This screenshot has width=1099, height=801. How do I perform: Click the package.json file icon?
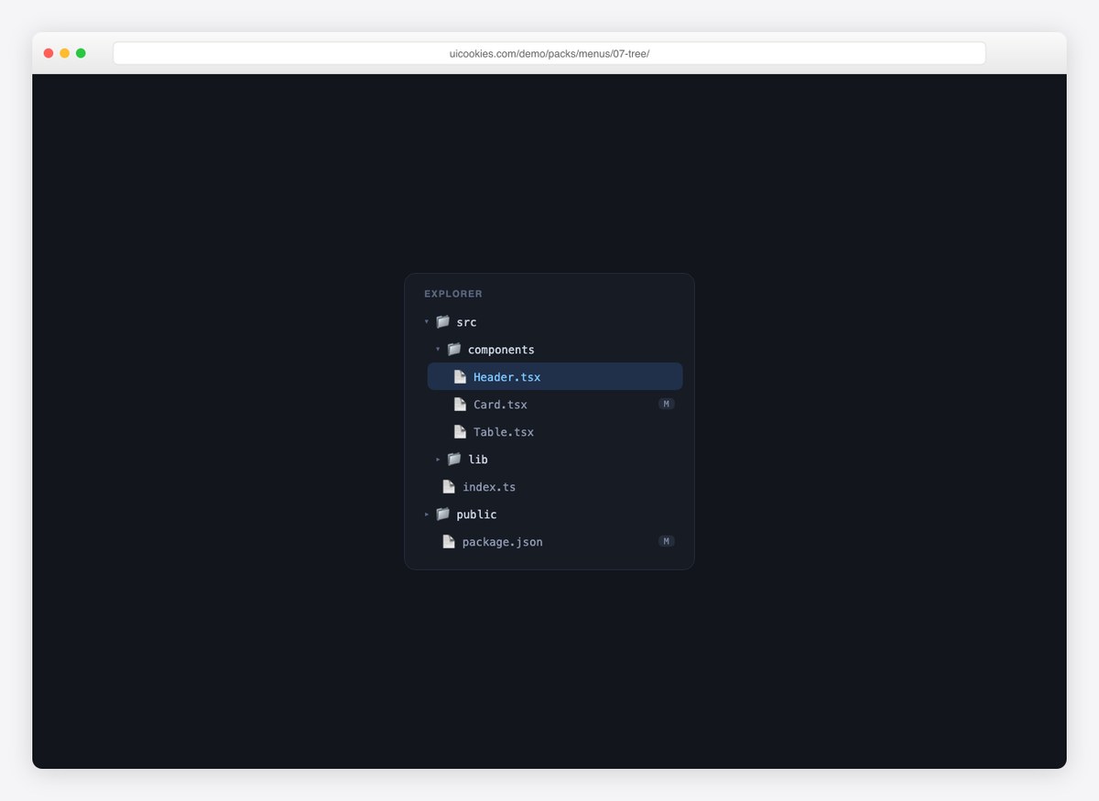[449, 541]
